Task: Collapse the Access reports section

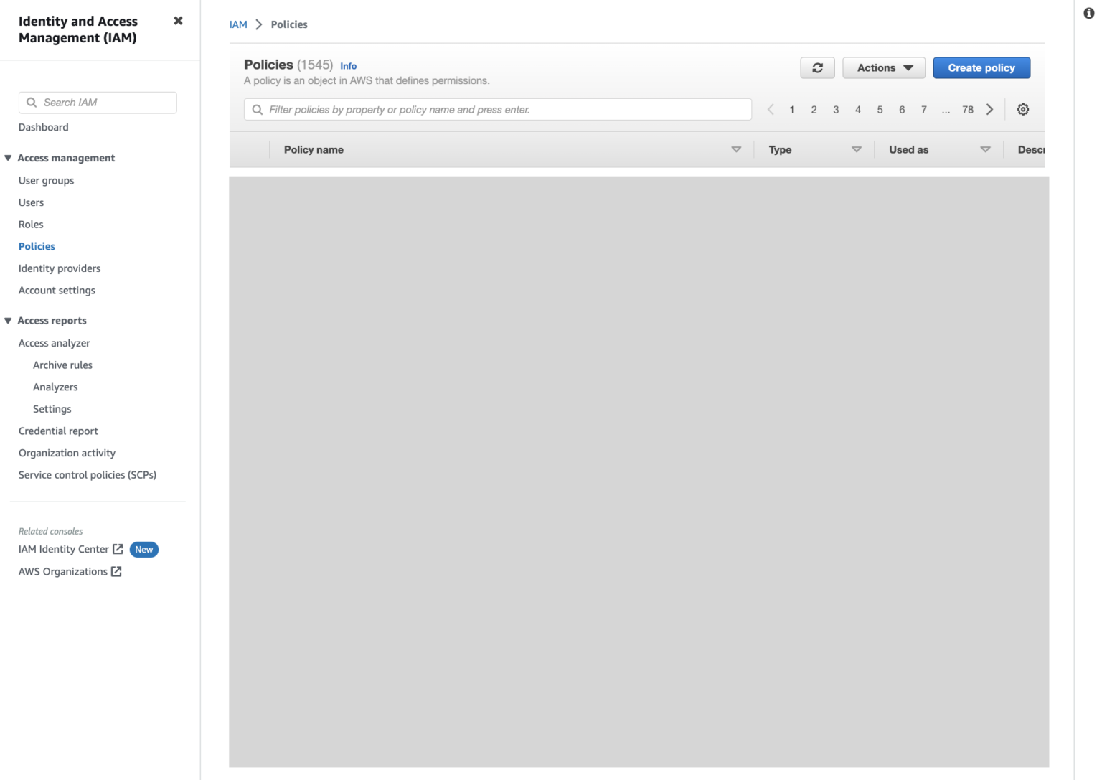Action: point(8,321)
